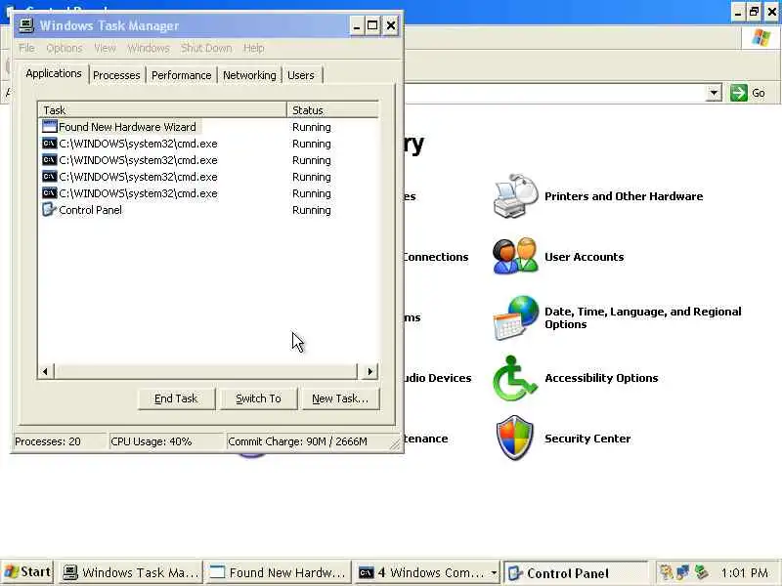782x586 pixels.
Task: Click the Commit Charge status text
Action: click(298, 441)
